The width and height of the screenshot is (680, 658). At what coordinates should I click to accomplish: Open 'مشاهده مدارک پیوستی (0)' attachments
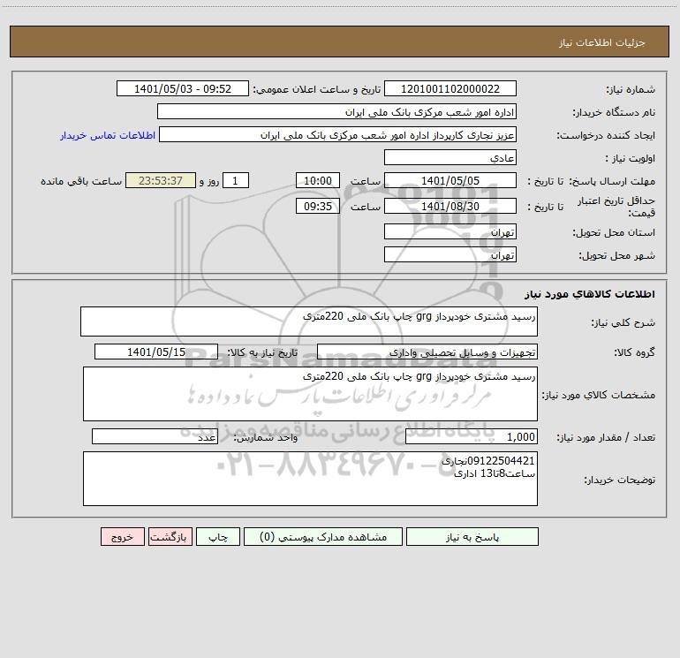[323, 537]
